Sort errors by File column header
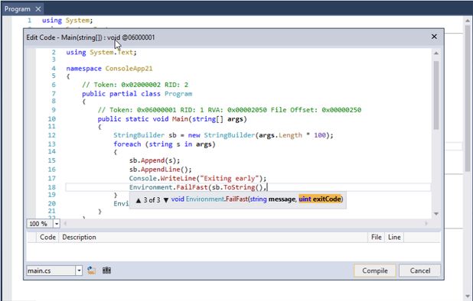 click(x=376, y=237)
